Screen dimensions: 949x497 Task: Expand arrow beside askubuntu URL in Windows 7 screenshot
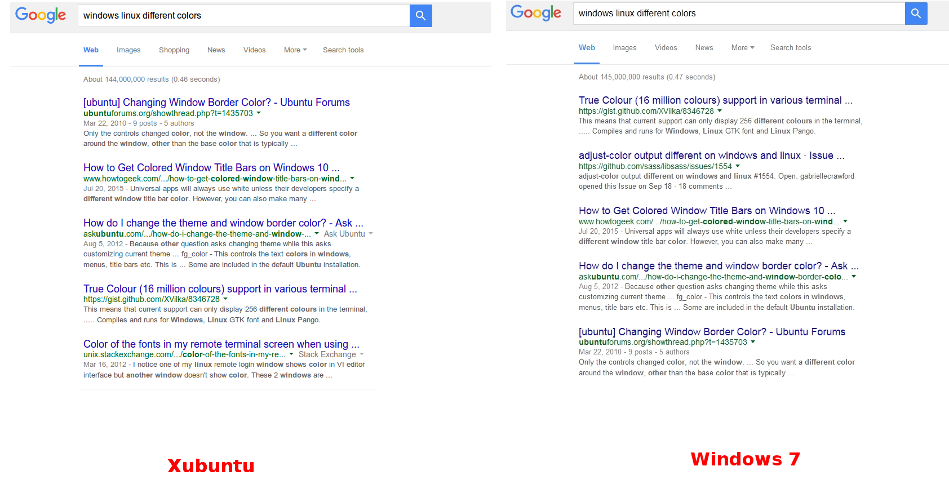click(854, 277)
